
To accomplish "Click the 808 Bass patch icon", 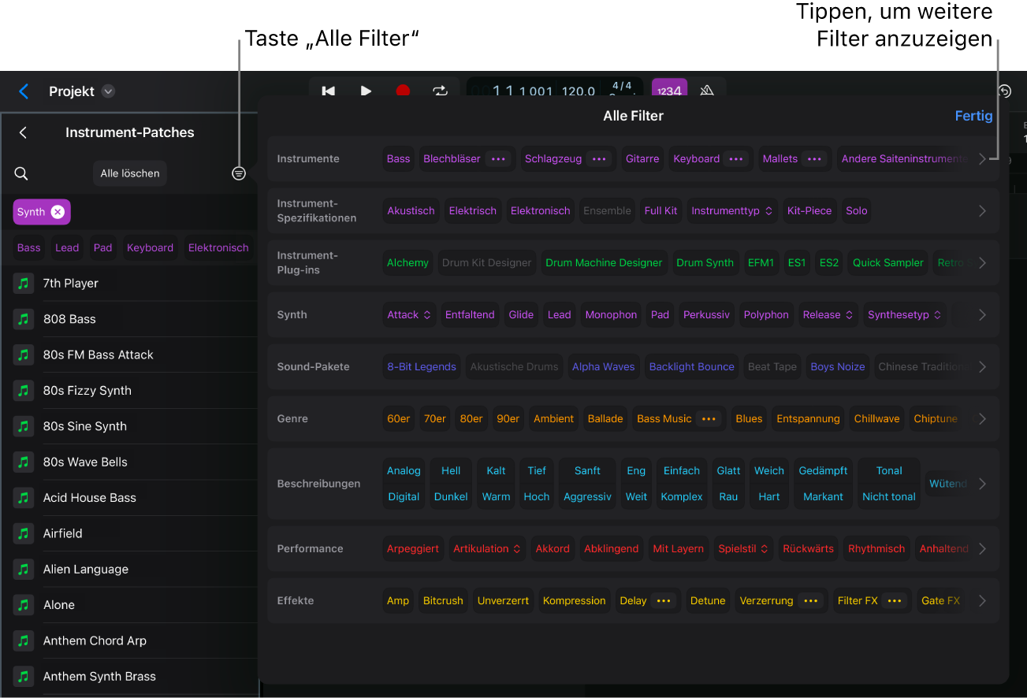I will point(24,319).
